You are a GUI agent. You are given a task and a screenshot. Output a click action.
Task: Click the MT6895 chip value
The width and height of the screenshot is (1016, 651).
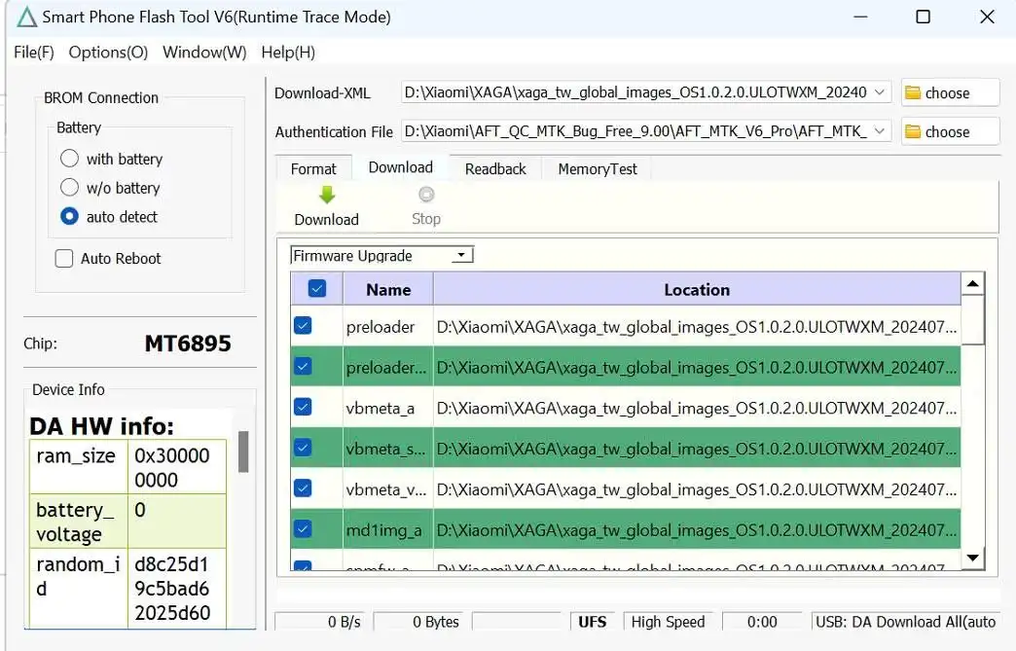[188, 344]
